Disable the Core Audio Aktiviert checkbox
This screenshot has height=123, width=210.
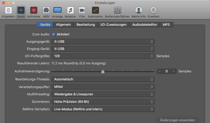pyautogui.click(x=53, y=34)
